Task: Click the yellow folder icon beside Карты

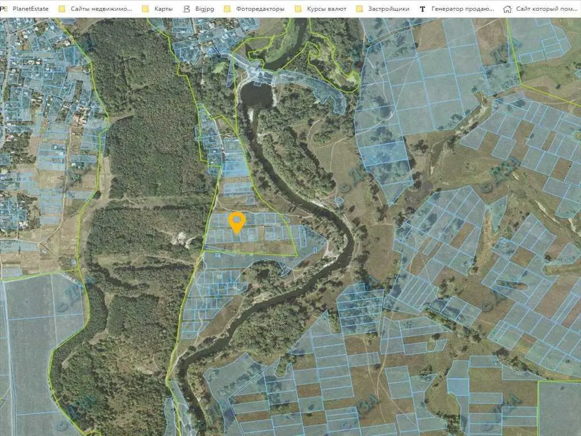Action: tap(145, 9)
